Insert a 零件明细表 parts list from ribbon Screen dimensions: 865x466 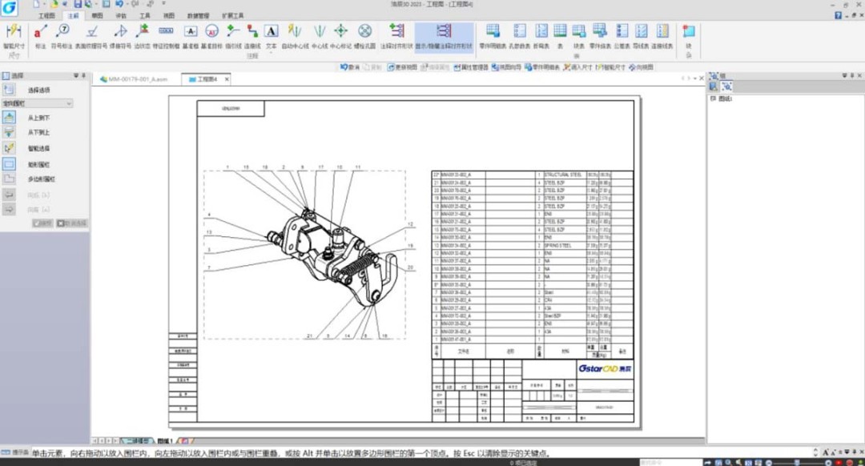493,32
